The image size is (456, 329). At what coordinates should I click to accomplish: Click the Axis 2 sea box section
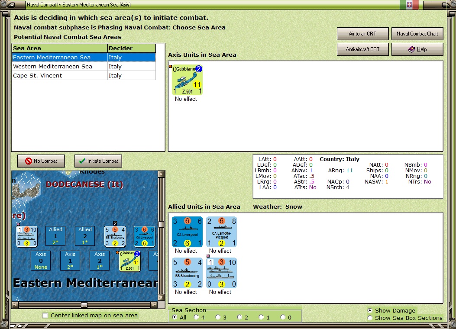click(x=100, y=261)
